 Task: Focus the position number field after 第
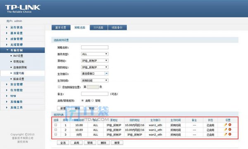93,87
